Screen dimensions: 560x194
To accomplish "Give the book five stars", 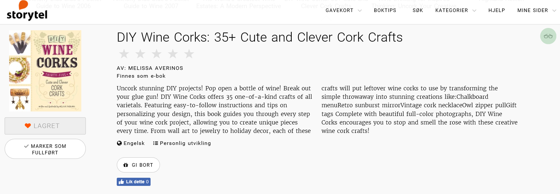I will tap(189, 54).
